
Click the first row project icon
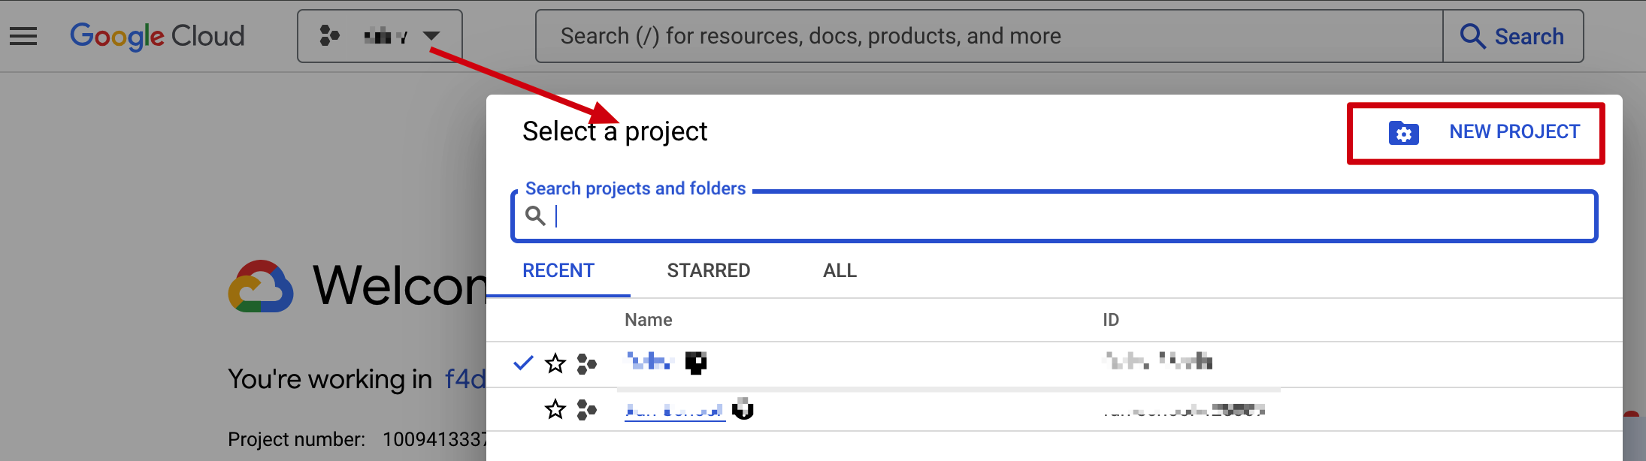click(586, 364)
